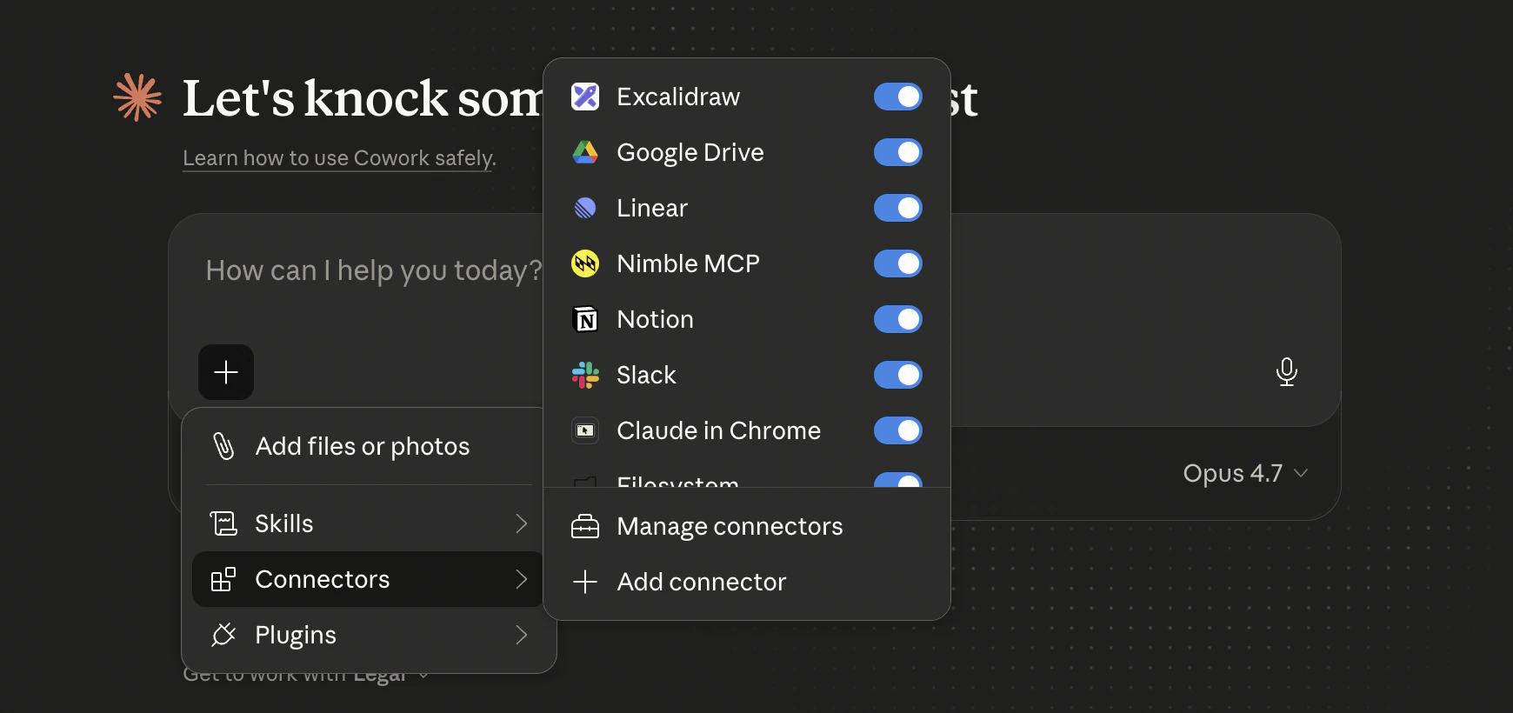Open Learn how to use Cowork safely link

(x=339, y=158)
